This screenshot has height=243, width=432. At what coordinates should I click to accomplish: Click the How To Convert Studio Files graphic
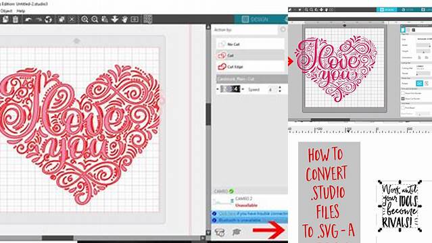click(x=329, y=192)
